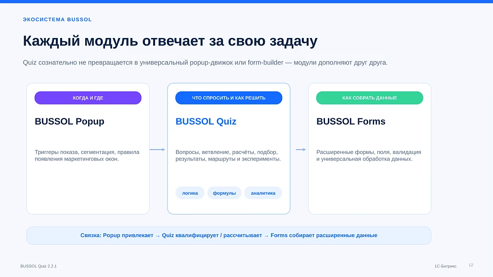Click the Forms description 'Расширенные формы, поля, валидация'
Screen dimensions: 493x277
(x=368, y=155)
